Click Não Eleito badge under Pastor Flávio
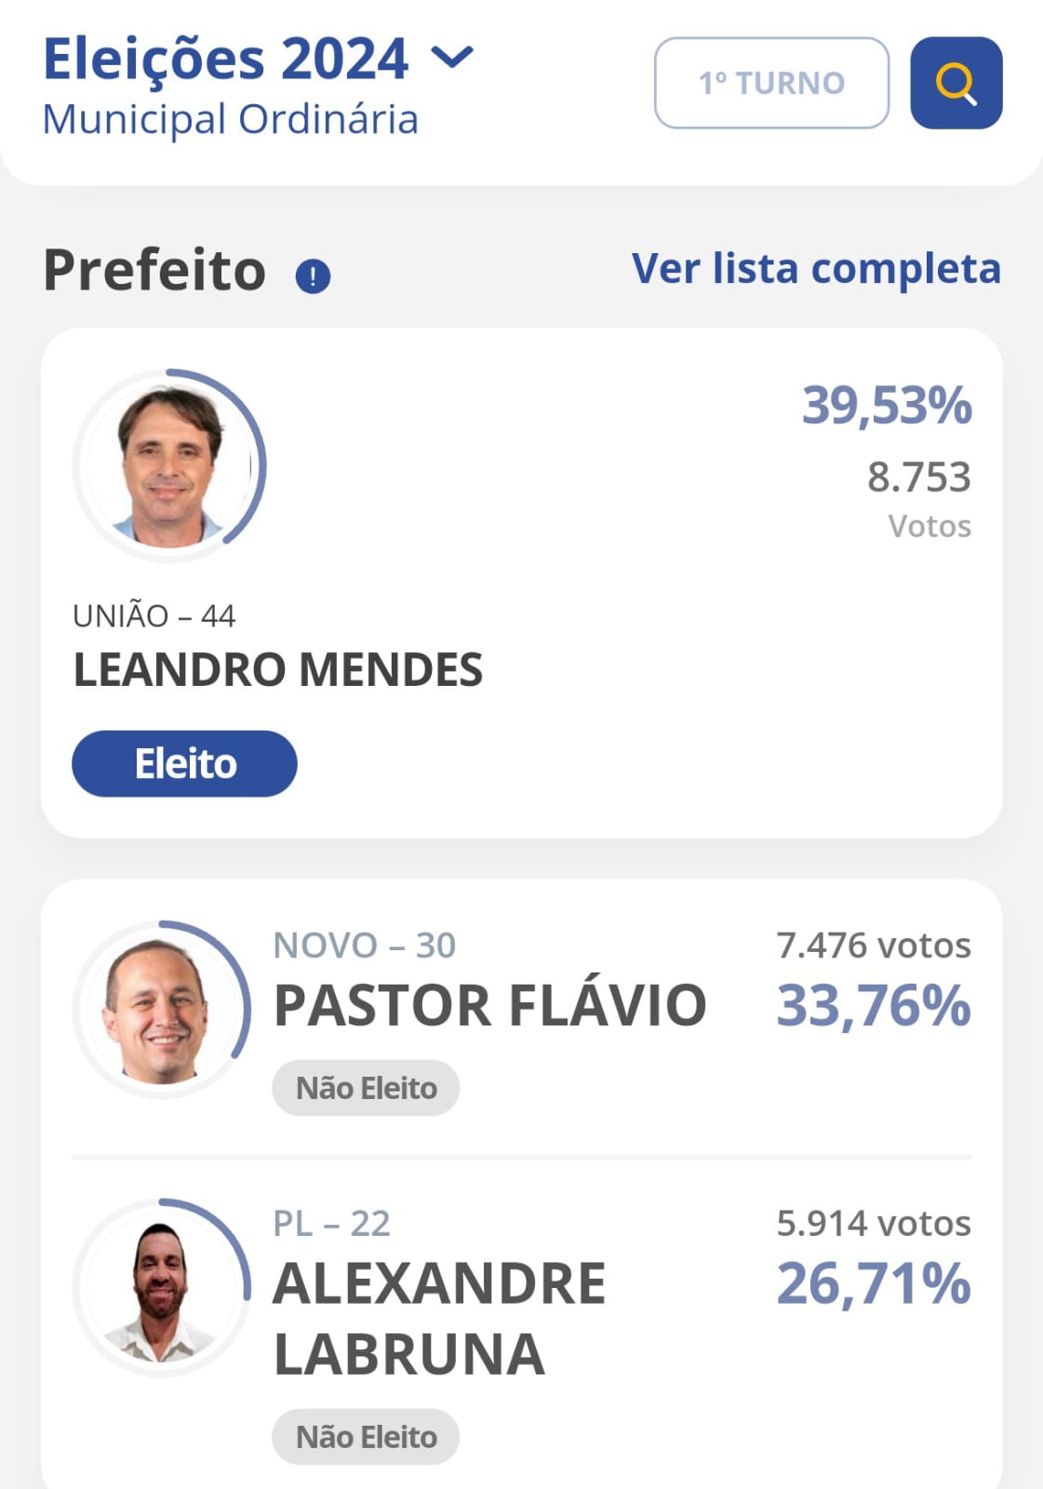This screenshot has height=1489, width=1043. [x=366, y=1088]
